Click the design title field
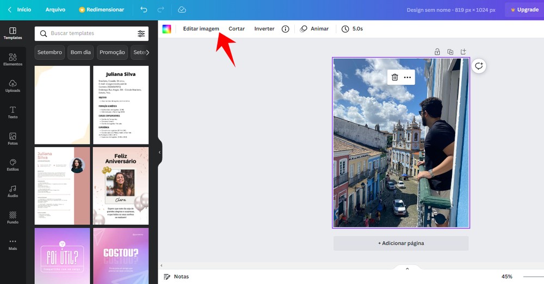 [x=450, y=10]
